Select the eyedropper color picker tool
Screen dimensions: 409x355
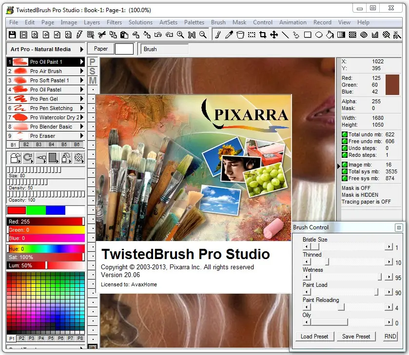coord(229,35)
